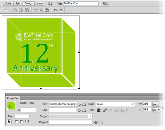The height and width of the screenshot is (130, 165).
Task: Select the Rectangle Hotspot tool
Action: (16, 122)
